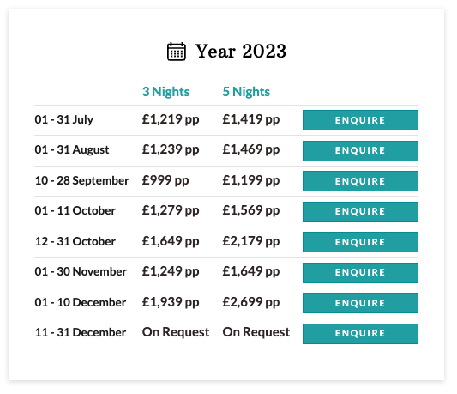457x394 pixels.
Task: Click the £999 pp September price
Action: (x=165, y=180)
